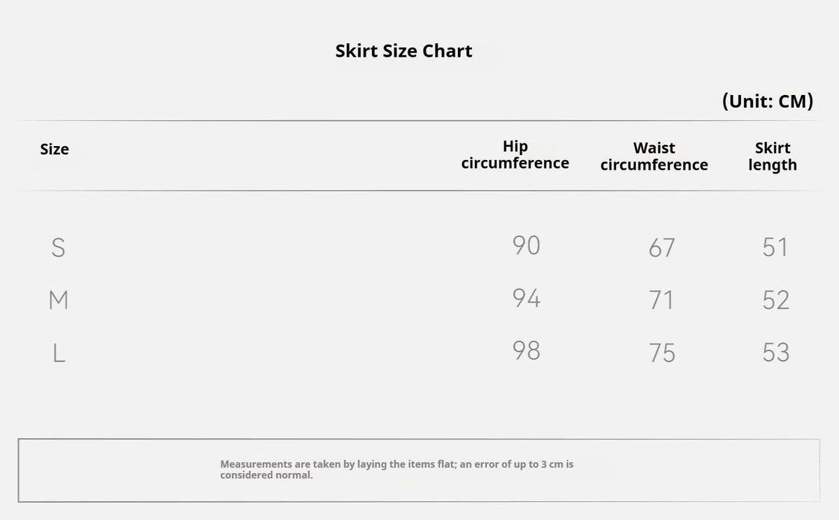Image resolution: width=839 pixels, height=520 pixels.
Task: Click the Size column header
Action: 55,150
